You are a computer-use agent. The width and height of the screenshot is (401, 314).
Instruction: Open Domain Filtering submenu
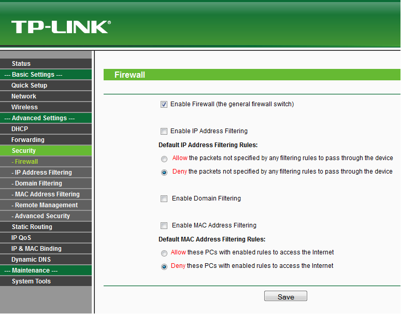point(46,183)
